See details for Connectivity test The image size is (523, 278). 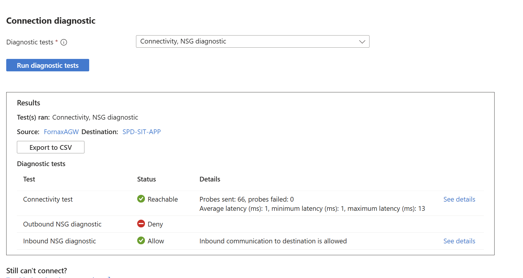click(459, 199)
